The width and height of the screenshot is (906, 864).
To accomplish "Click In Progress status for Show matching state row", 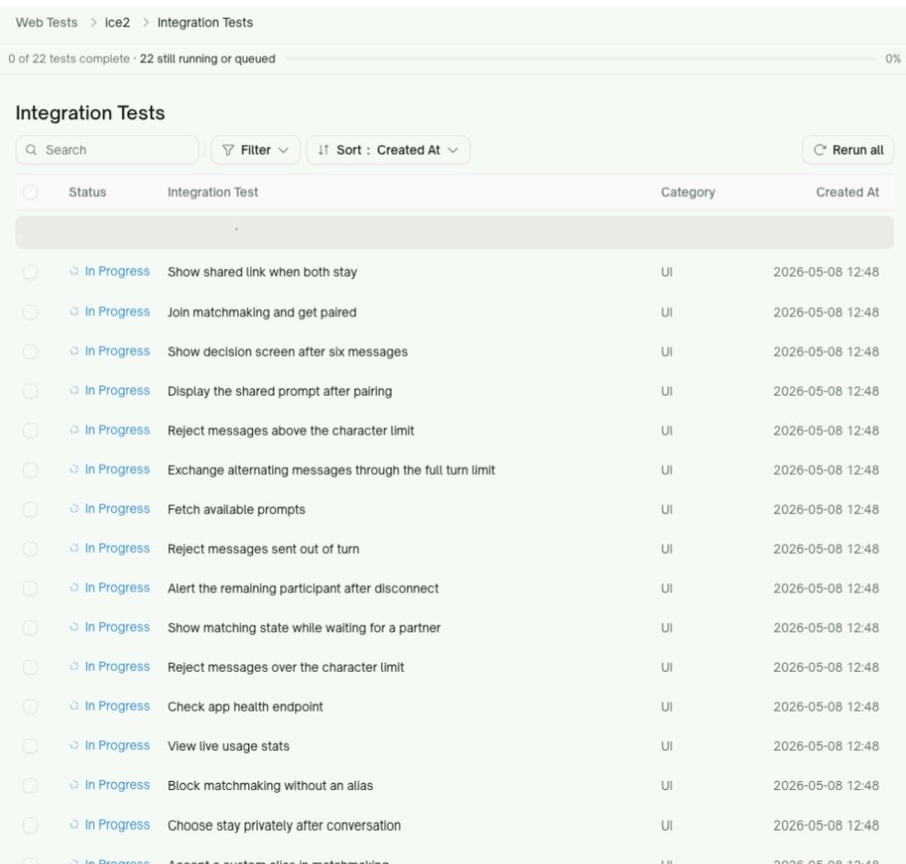I will pyautogui.click(x=109, y=627).
